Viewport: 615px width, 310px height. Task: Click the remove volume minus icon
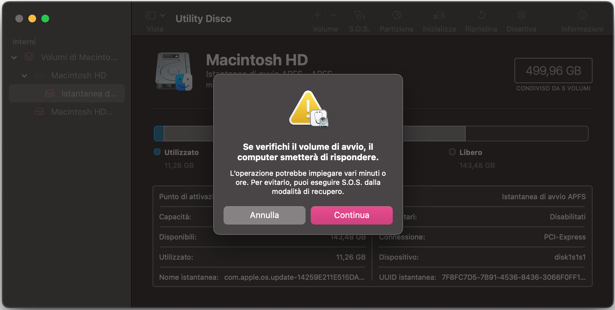(x=334, y=15)
